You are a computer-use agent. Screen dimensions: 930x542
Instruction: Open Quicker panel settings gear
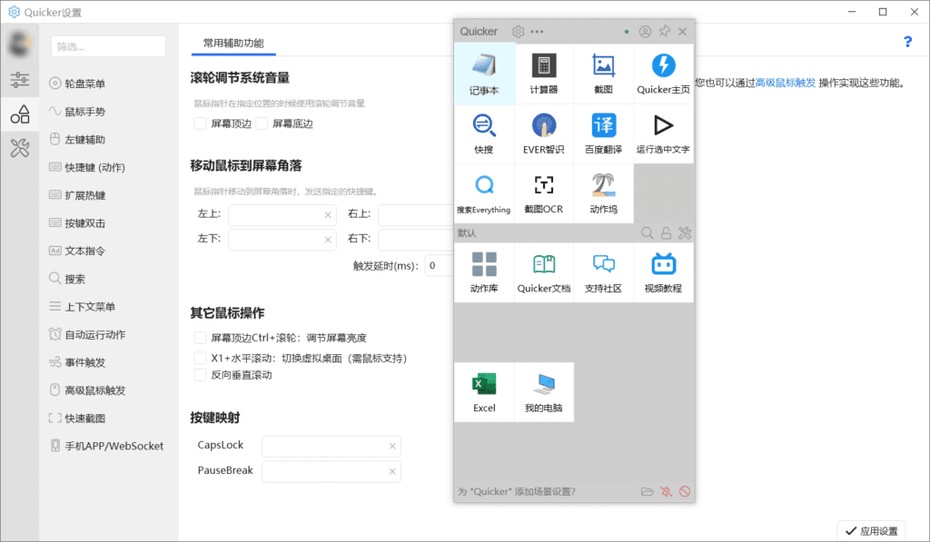[x=518, y=32]
